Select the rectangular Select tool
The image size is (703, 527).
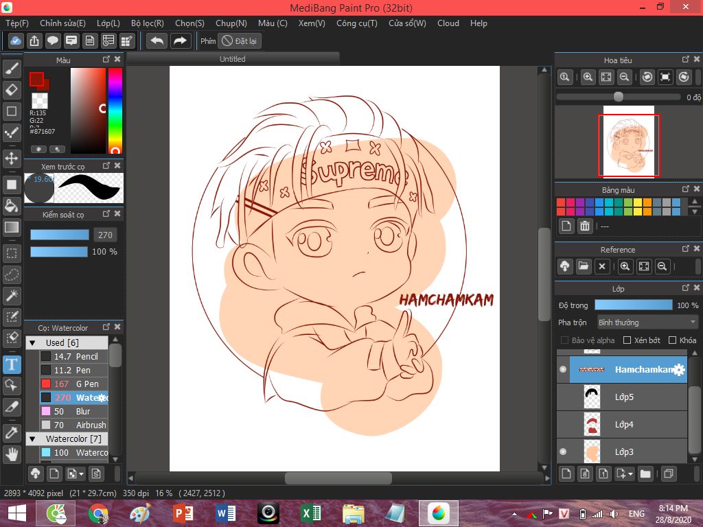click(12, 254)
